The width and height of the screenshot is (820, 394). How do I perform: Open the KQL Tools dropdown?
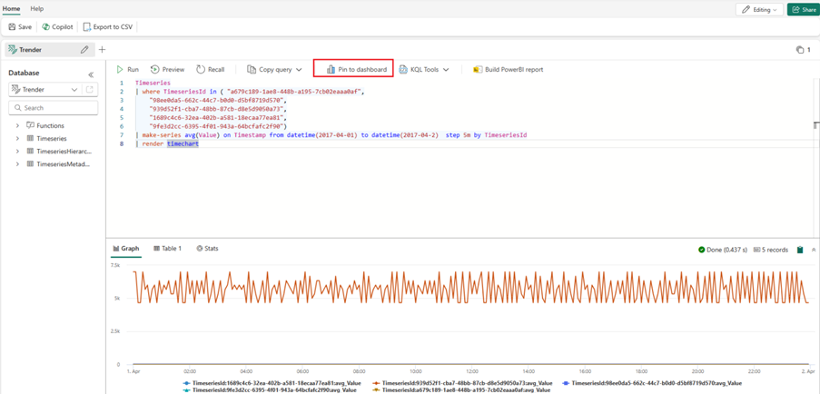click(x=424, y=69)
